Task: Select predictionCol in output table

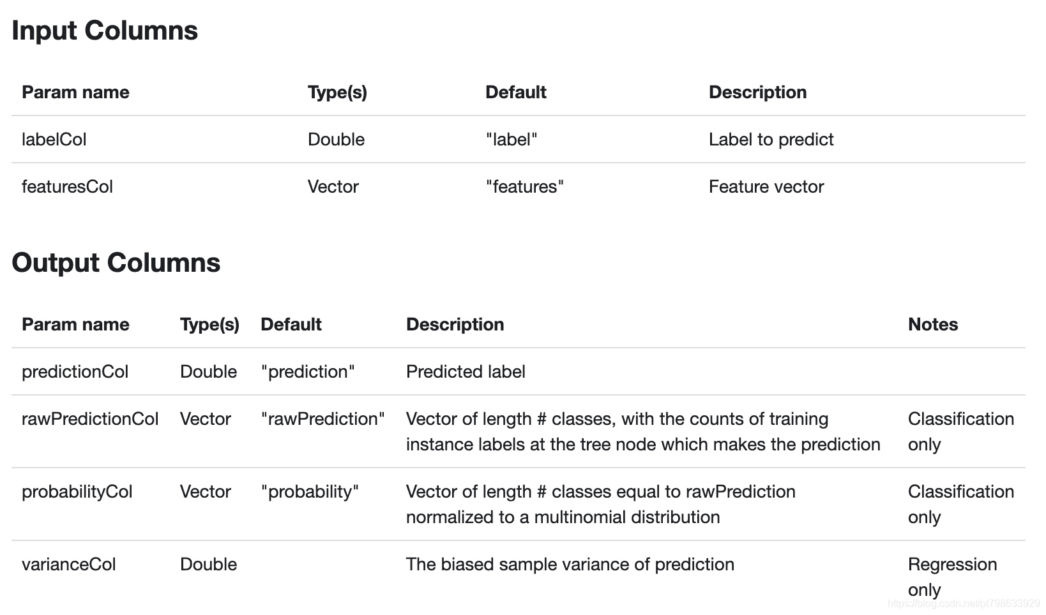Action: tap(75, 372)
